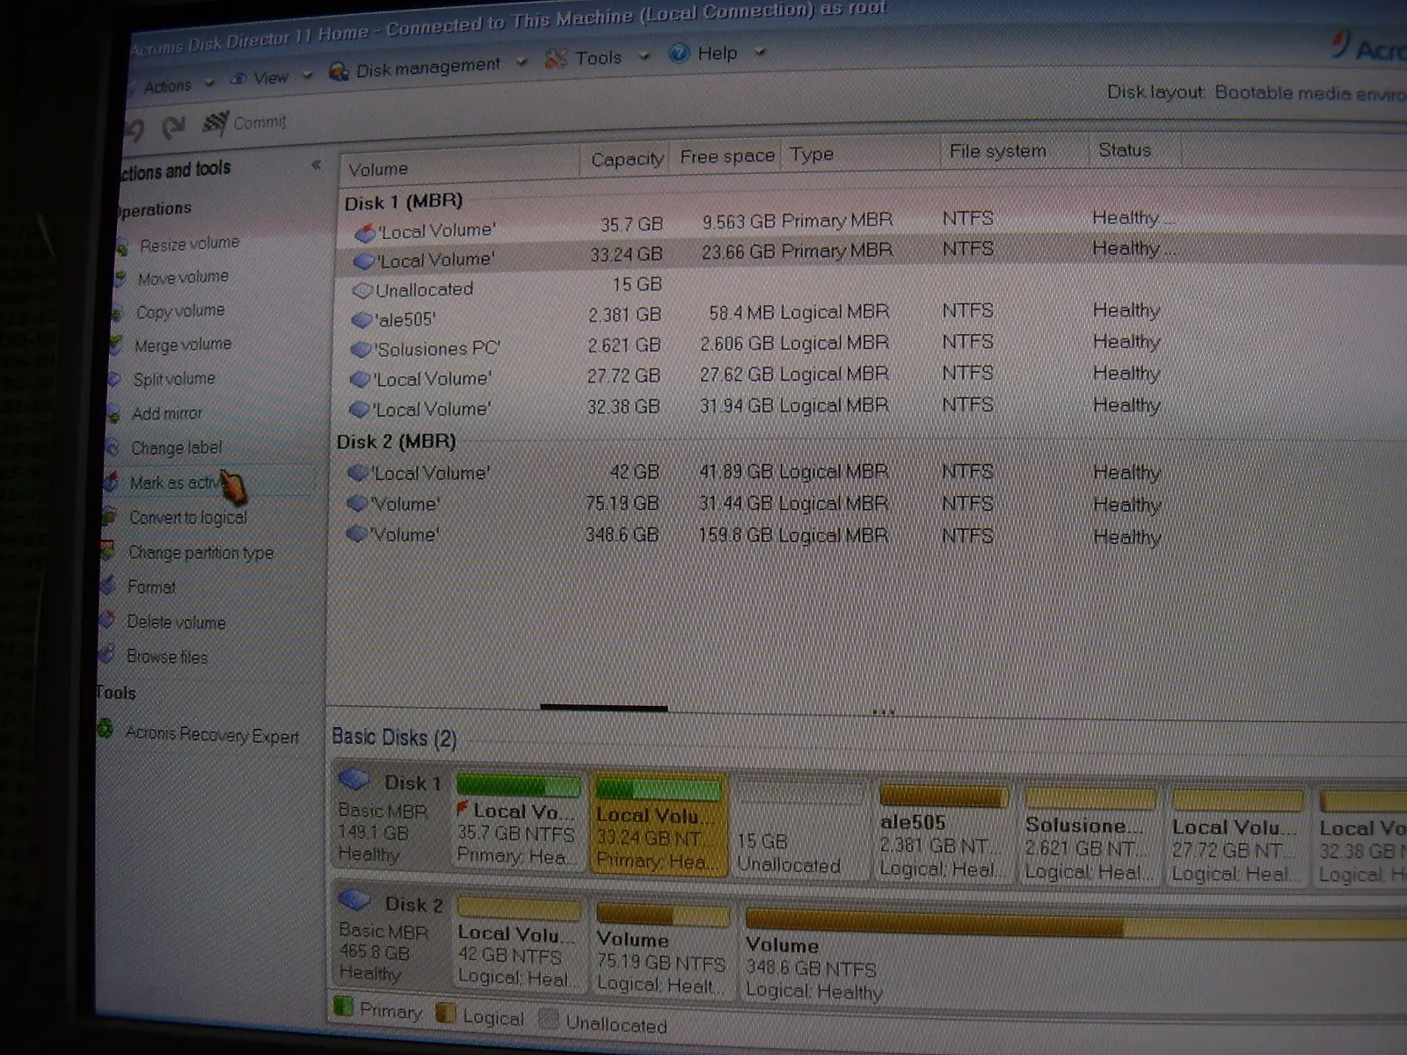Choose the Add mirror operation
This screenshot has width=1407, height=1055.
tap(165, 413)
